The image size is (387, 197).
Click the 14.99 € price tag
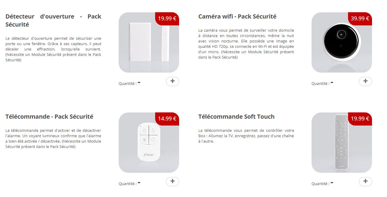coord(167,119)
